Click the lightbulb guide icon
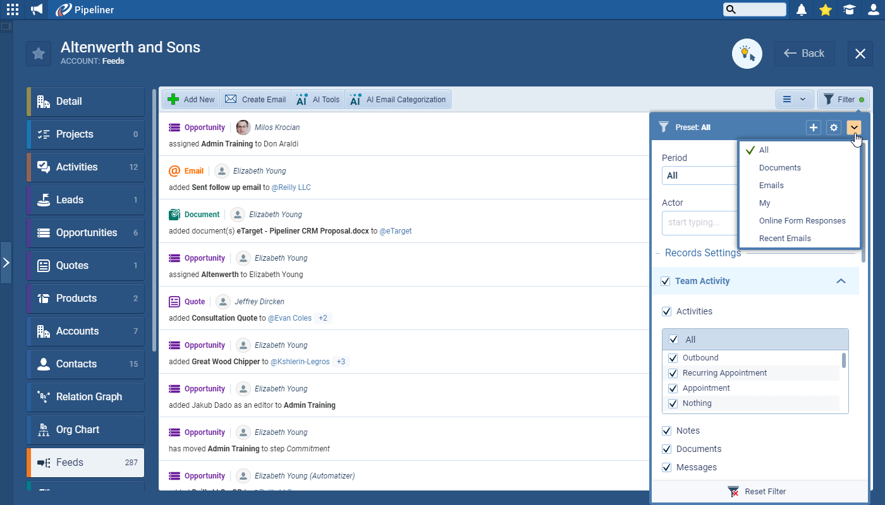Screen dimensions: 885x505 (747, 54)
